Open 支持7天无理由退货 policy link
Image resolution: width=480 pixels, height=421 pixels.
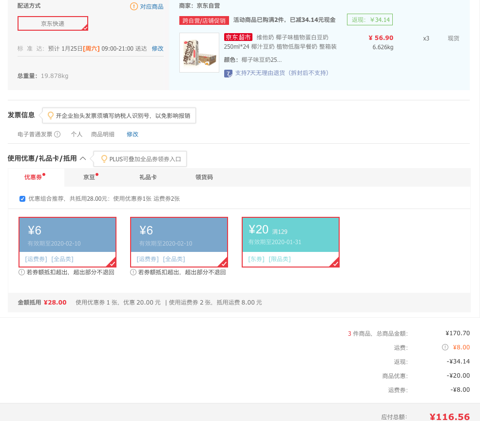(x=282, y=73)
